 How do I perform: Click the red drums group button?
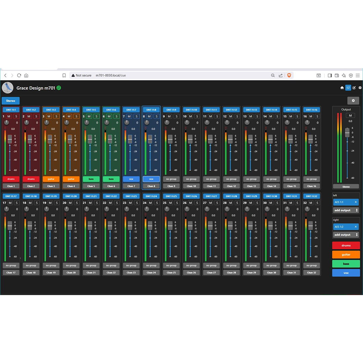tap(346, 245)
